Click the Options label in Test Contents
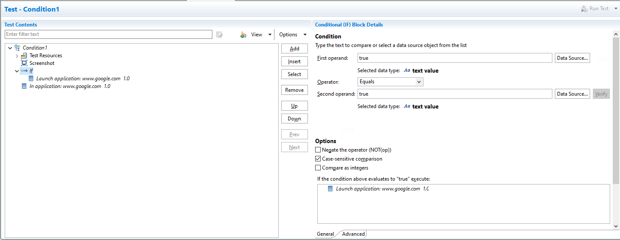 [288, 35]
